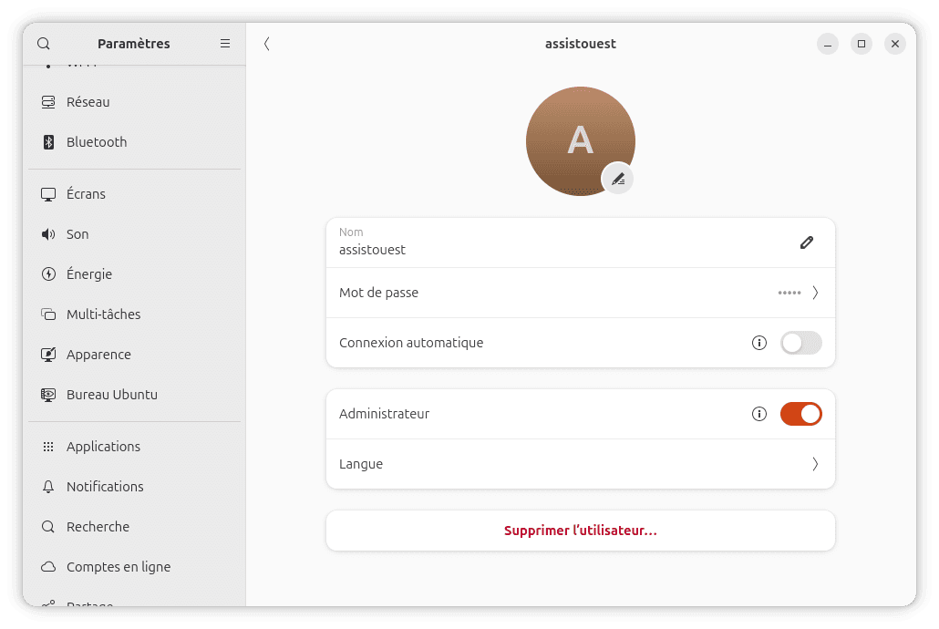This screenshot has height=629, width=939.
Task: Open the Notifications settings panel
Action: [134, 487]
